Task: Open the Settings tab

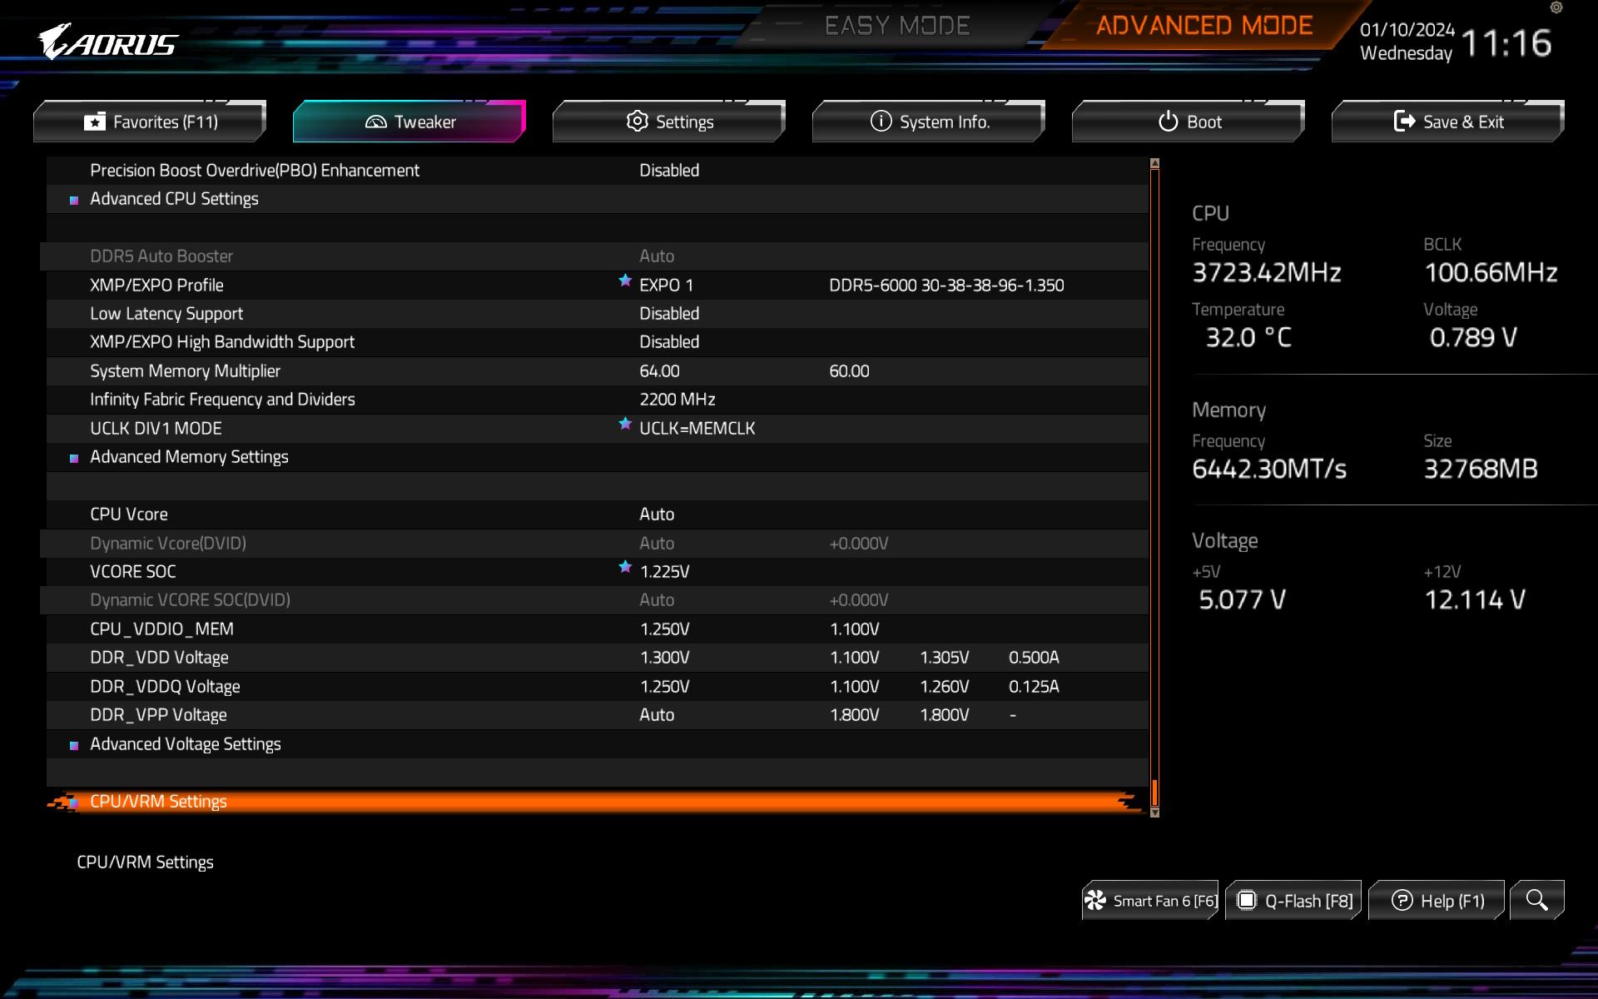Action: pos(669,122)
